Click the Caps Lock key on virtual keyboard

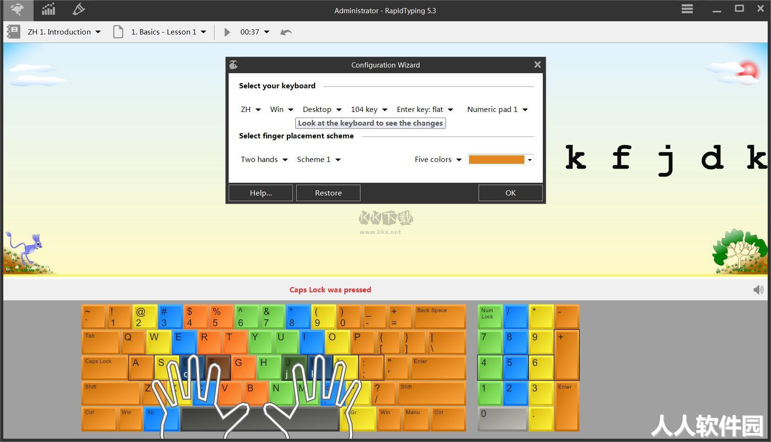(x=105, y=368)
